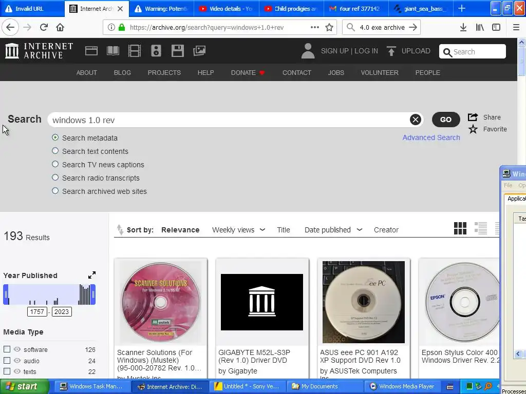This screenshot has height=394, width=526.
Task: Switch to list view layout
Action: [481, 228]
